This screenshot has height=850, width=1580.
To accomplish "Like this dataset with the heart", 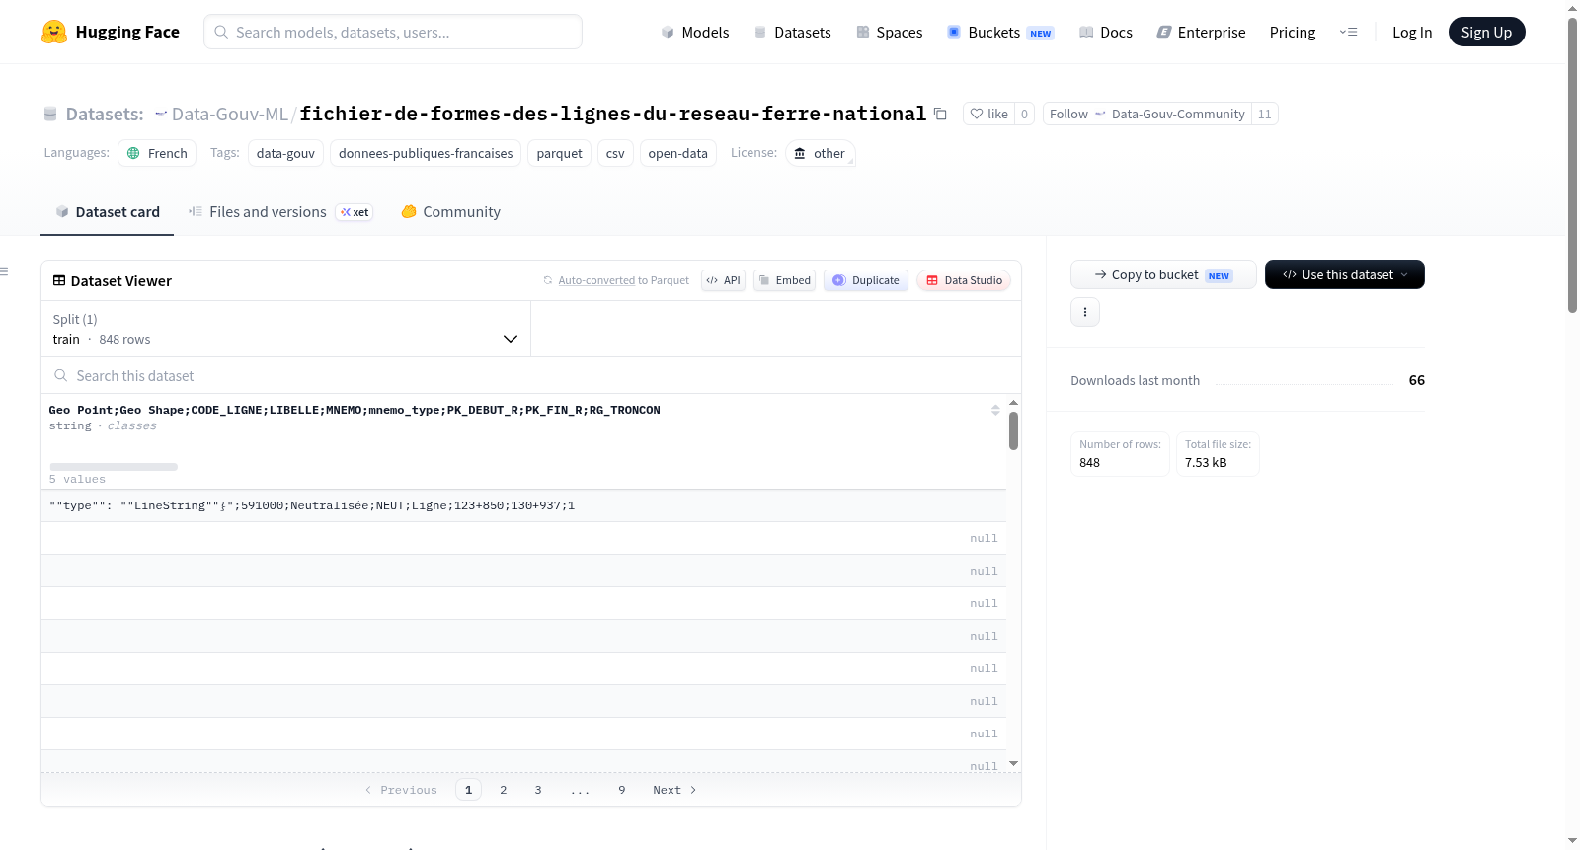I will coord(988,114).
